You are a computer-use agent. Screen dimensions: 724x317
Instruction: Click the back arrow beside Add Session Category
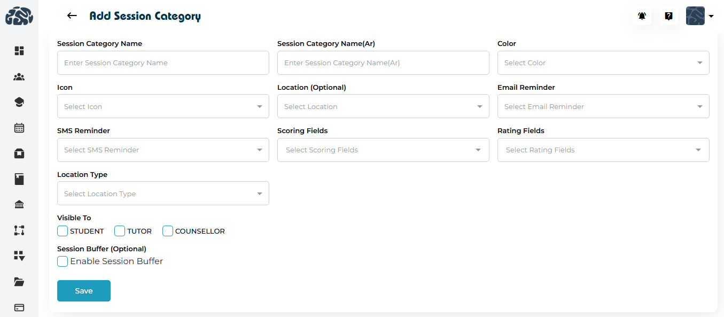(x=72, y=16)
